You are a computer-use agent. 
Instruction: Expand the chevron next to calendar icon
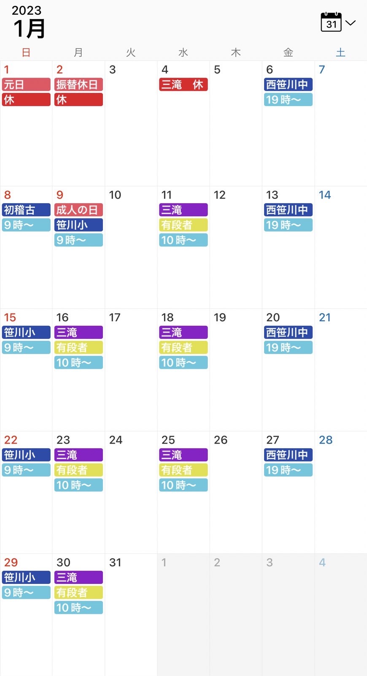tap(351, 23)
